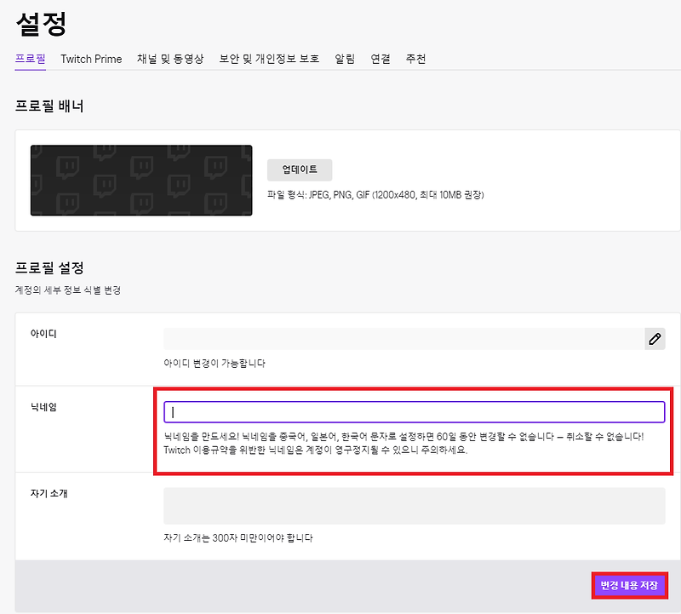Image resolution: width=681 pixels, height=614 pixels.
Task: Save changes with 변경 내용 저장 button
Action: [x=629, y=585]
